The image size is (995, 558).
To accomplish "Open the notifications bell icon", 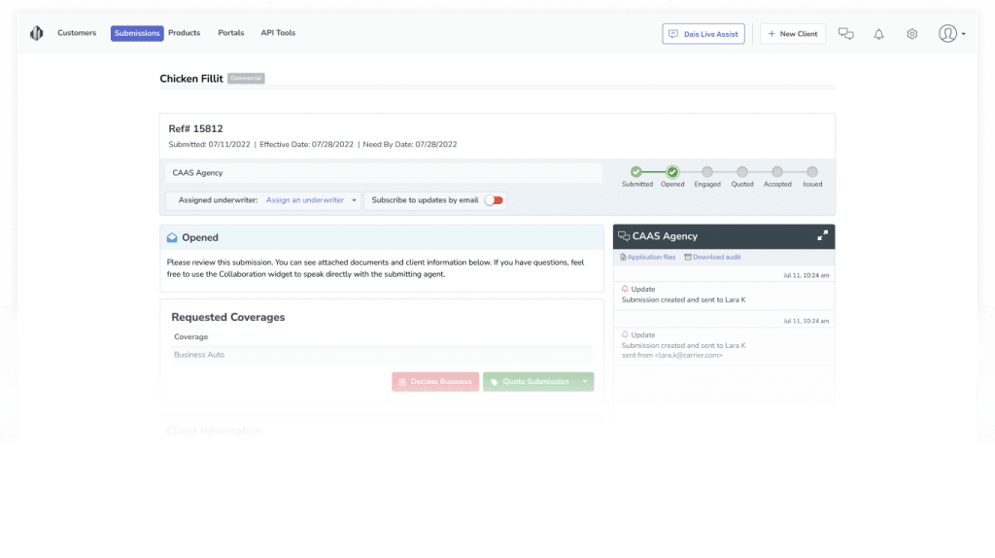I will coord(878,34).
